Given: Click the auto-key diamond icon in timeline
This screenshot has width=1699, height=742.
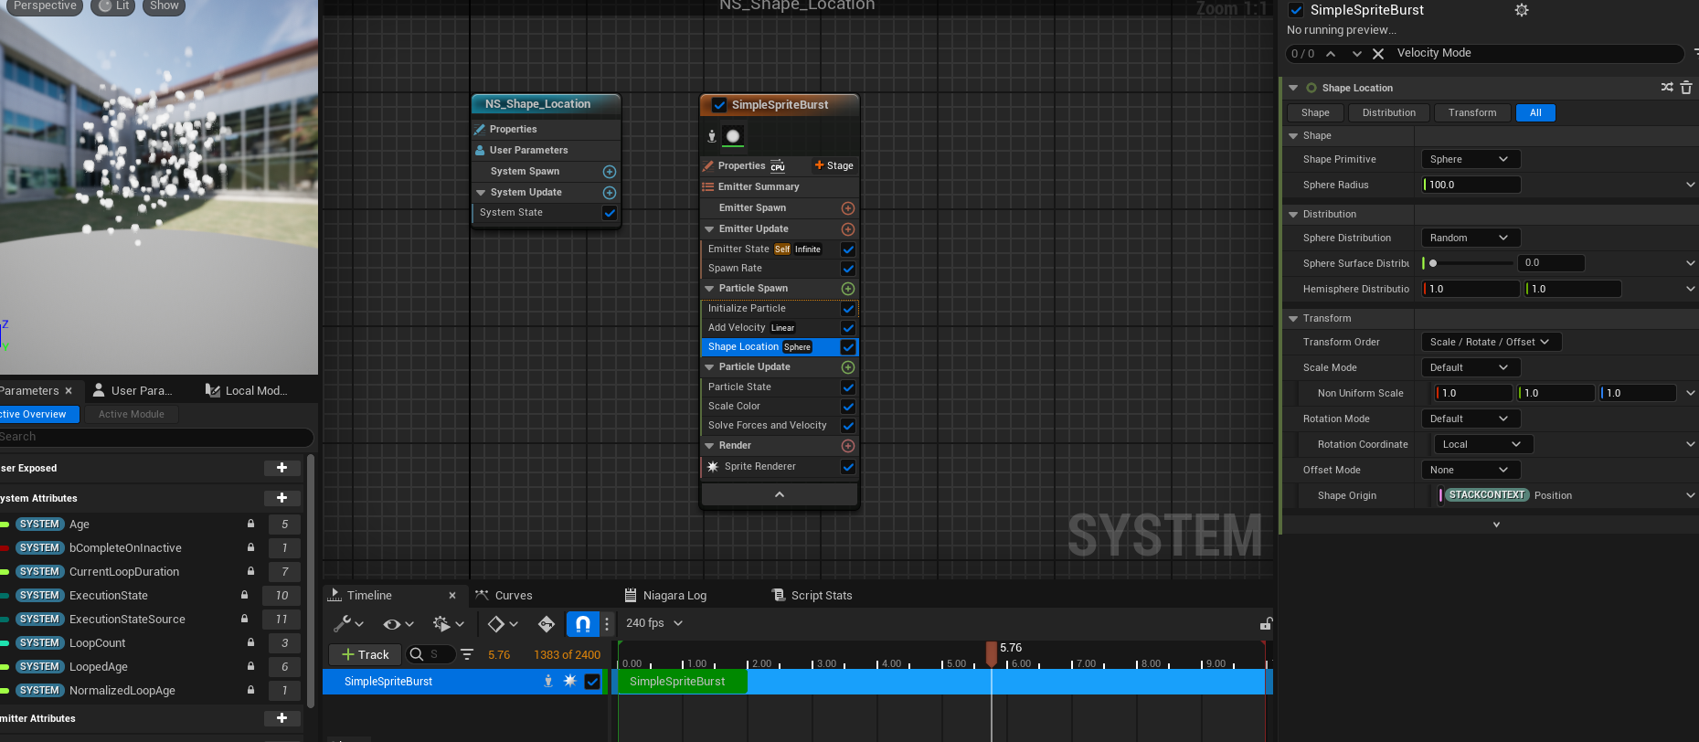Looking at the screenshot, I should click(x=547, y=624).
